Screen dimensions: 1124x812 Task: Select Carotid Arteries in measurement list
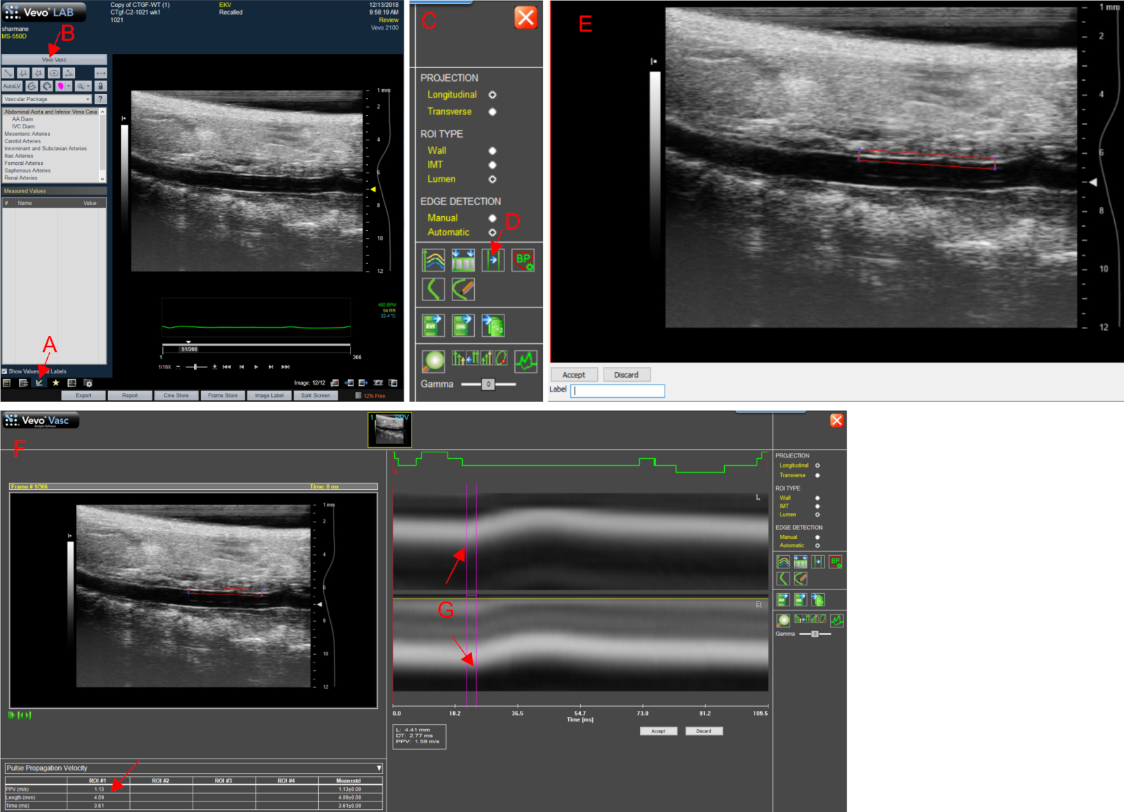click(x=22, y=141)
